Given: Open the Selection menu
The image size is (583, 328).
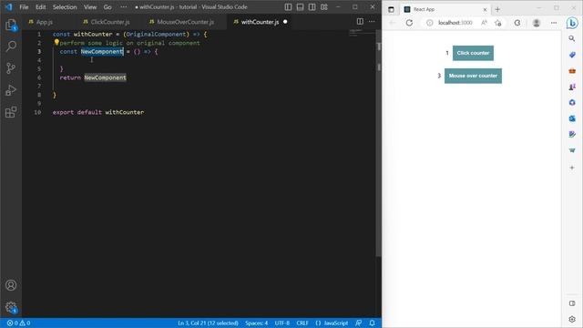Looking at the screenshot, I should pyautogui.click(x=65, y=7).
